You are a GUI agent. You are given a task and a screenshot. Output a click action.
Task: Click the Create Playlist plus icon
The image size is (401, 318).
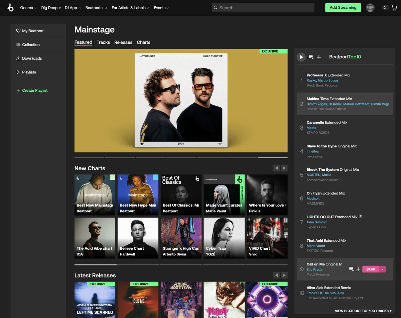pyautogui.click(x=18, y=90)
